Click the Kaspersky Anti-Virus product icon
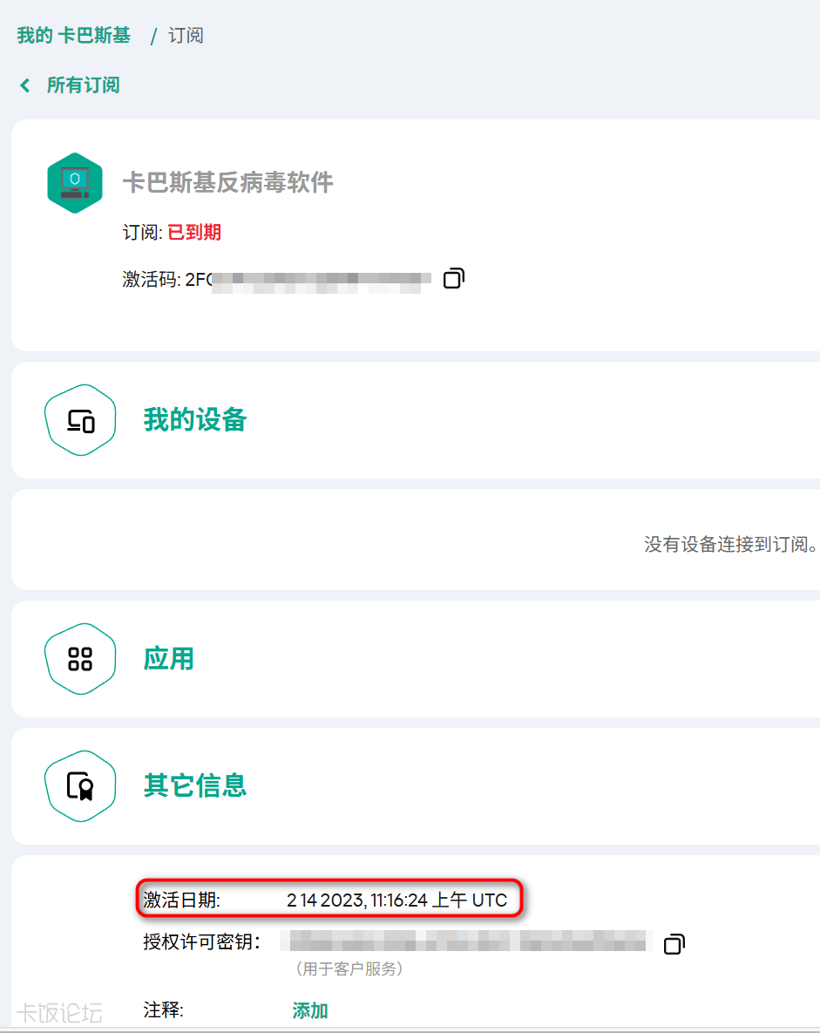The height and width of the screenshot is (1033, 820). pos(75,183)
